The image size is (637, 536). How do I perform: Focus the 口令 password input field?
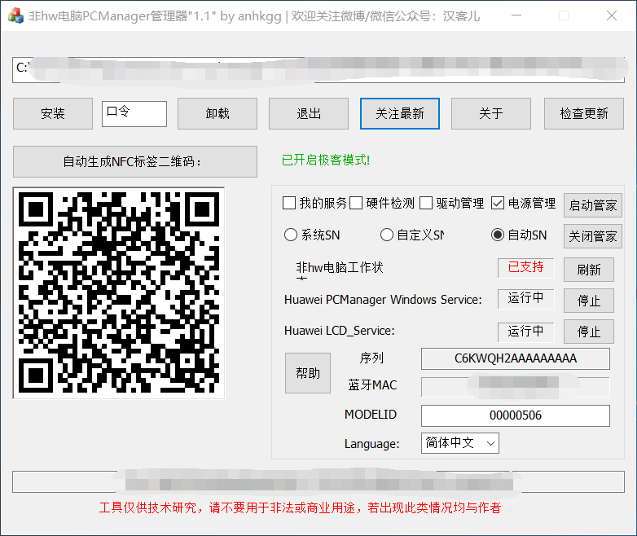[134, 114]
